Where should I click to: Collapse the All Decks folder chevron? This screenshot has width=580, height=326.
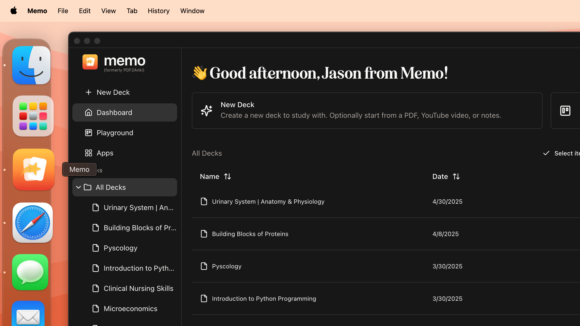point(78,187)
